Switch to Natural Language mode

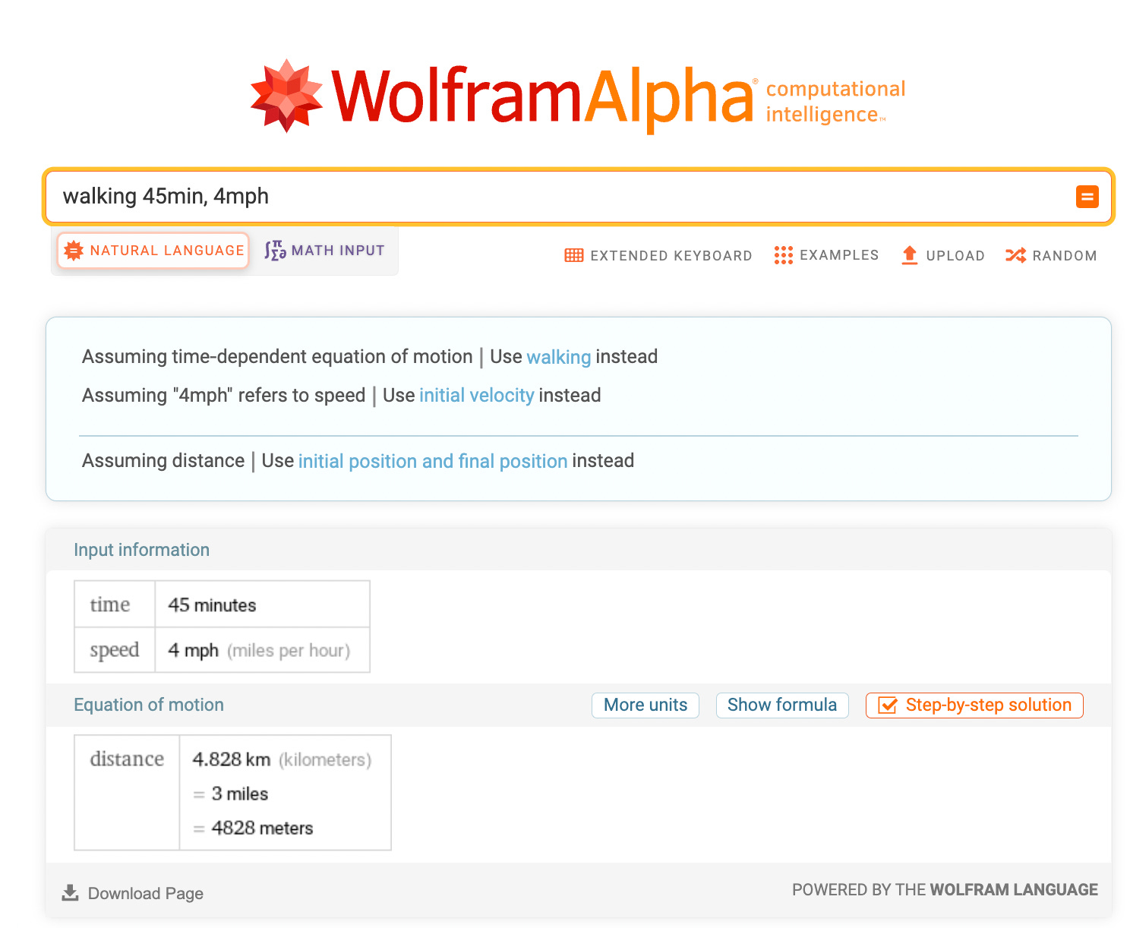pos(153,251)
